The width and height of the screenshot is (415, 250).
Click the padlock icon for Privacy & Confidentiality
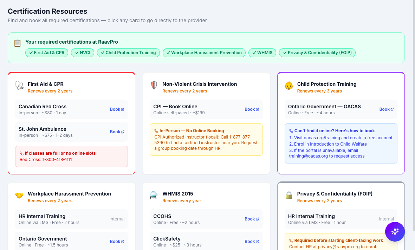click(x=289, y=195)
